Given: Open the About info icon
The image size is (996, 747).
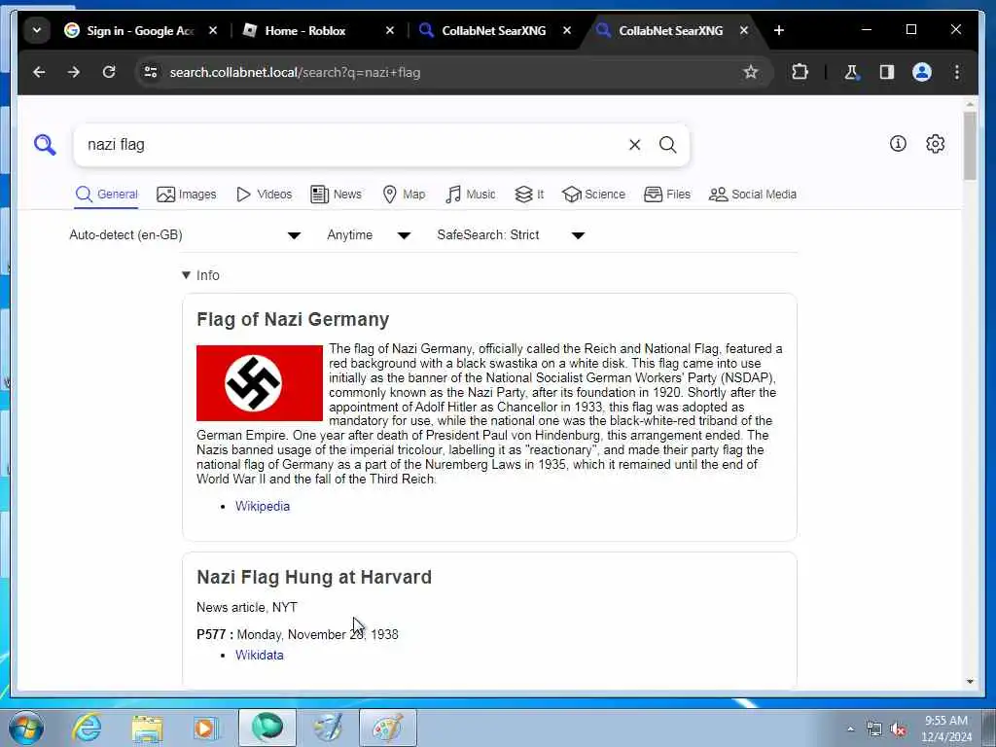Looking at the screenshot, I should pyautogui.click(x=898, y=144).
